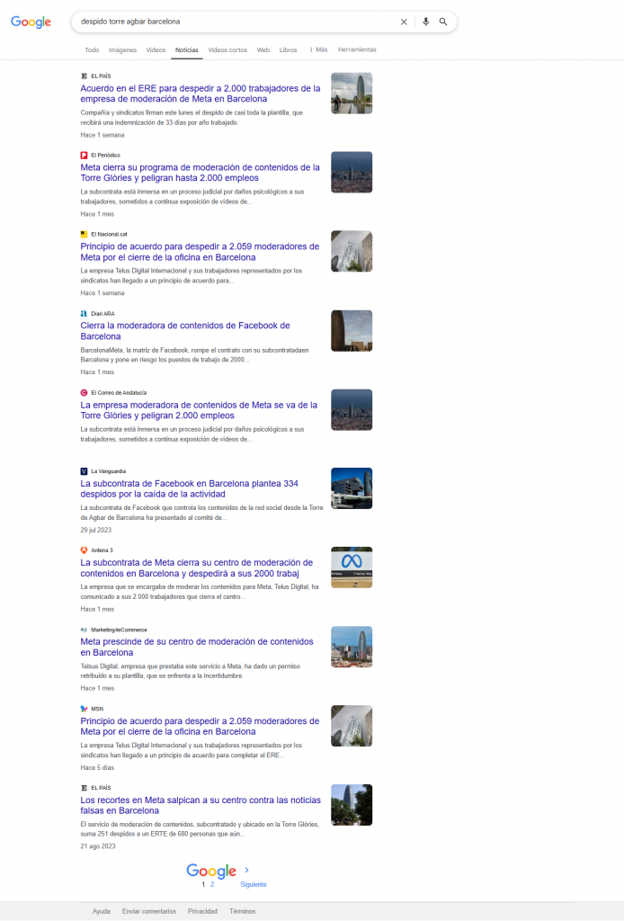Click the MSN source icon
The height and width of the screenshot is (921, 624).
point(84,709)
